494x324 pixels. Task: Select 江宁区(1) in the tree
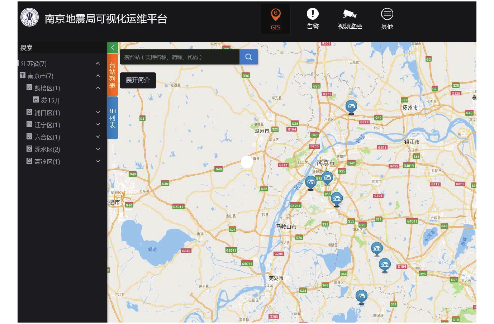point(47,125)
